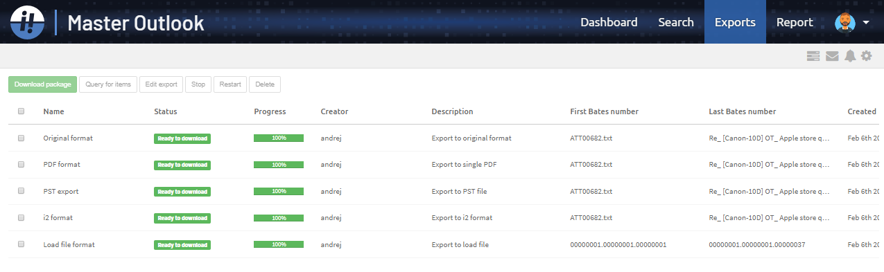This screenshot has height=272, width=884.
Task: Click the Load file format progress bar
Action: coord(279,245)
